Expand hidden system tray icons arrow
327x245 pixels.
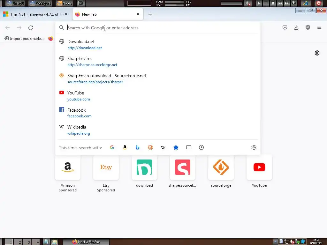click(x=275, y=242)
